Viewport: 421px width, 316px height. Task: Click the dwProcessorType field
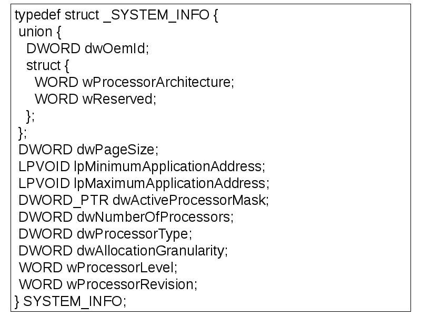(x=134, y=234)
